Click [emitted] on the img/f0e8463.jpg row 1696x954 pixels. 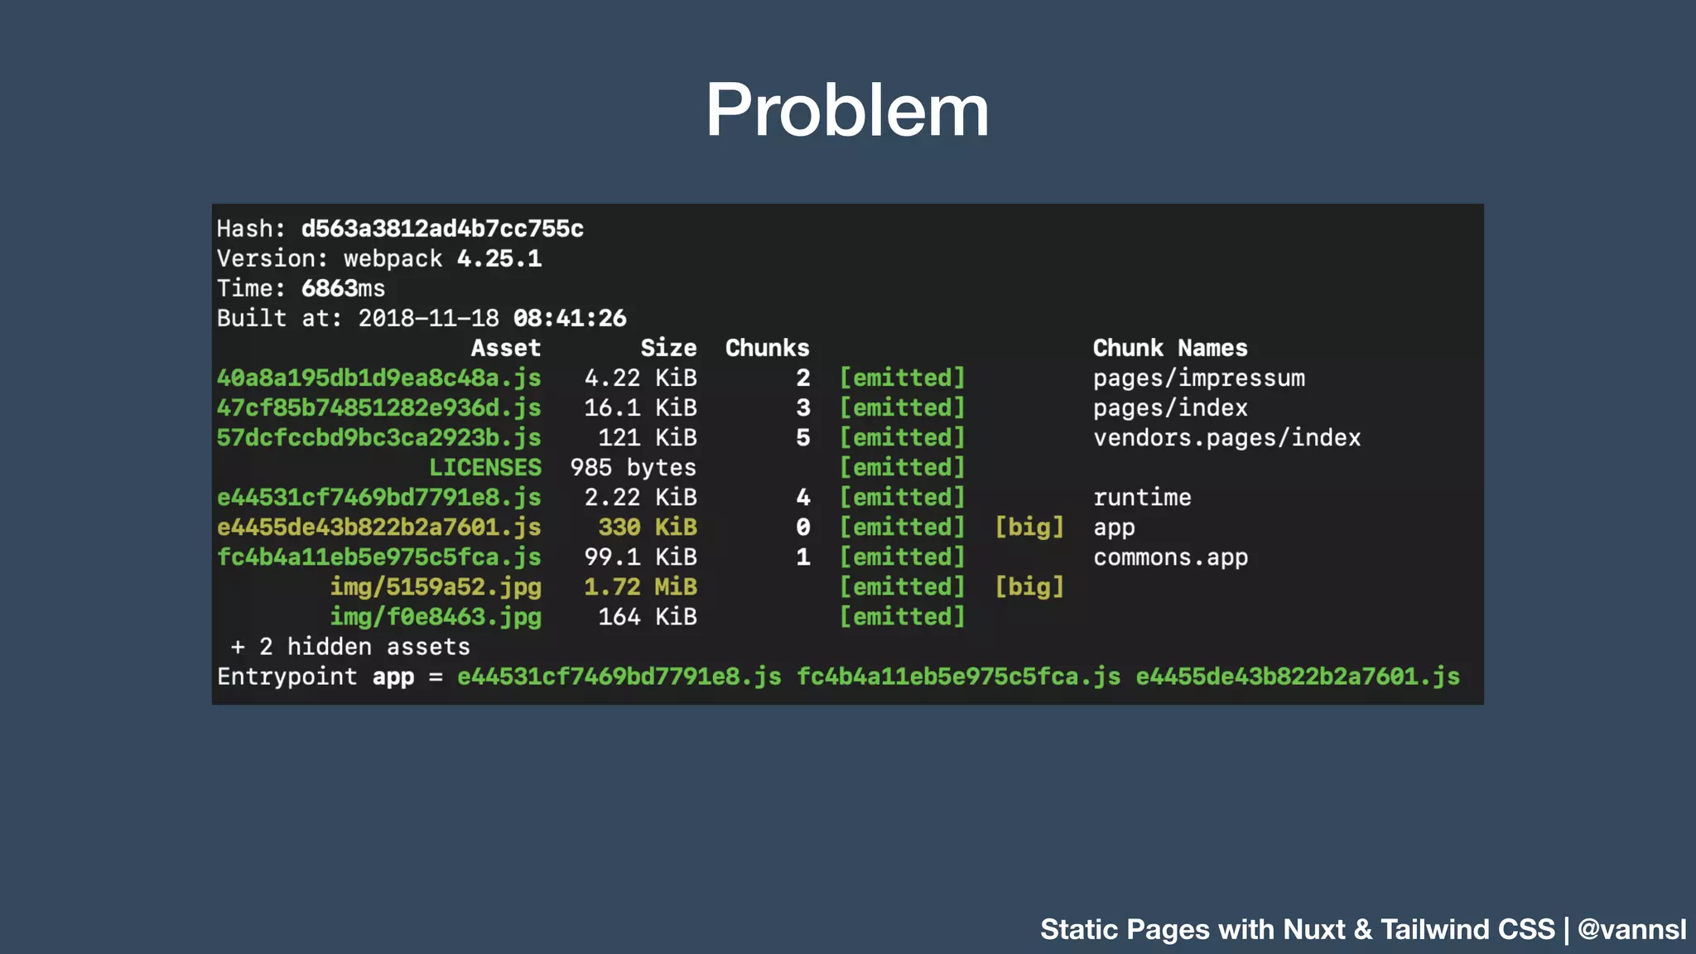pyautogui.click(x=903, y=616)
